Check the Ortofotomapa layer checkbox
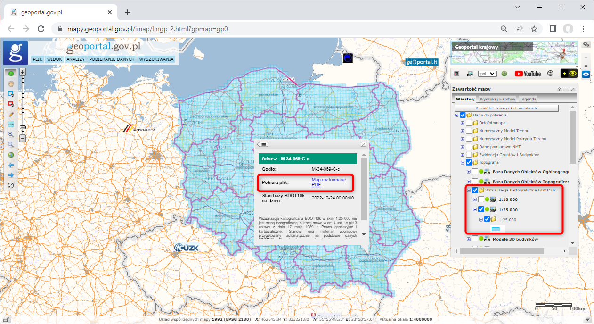 [x=468, y=123]
